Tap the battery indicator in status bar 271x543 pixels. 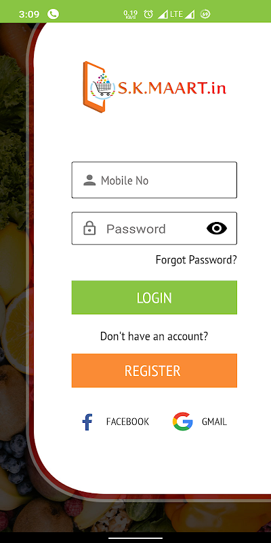tap(205, 14)
